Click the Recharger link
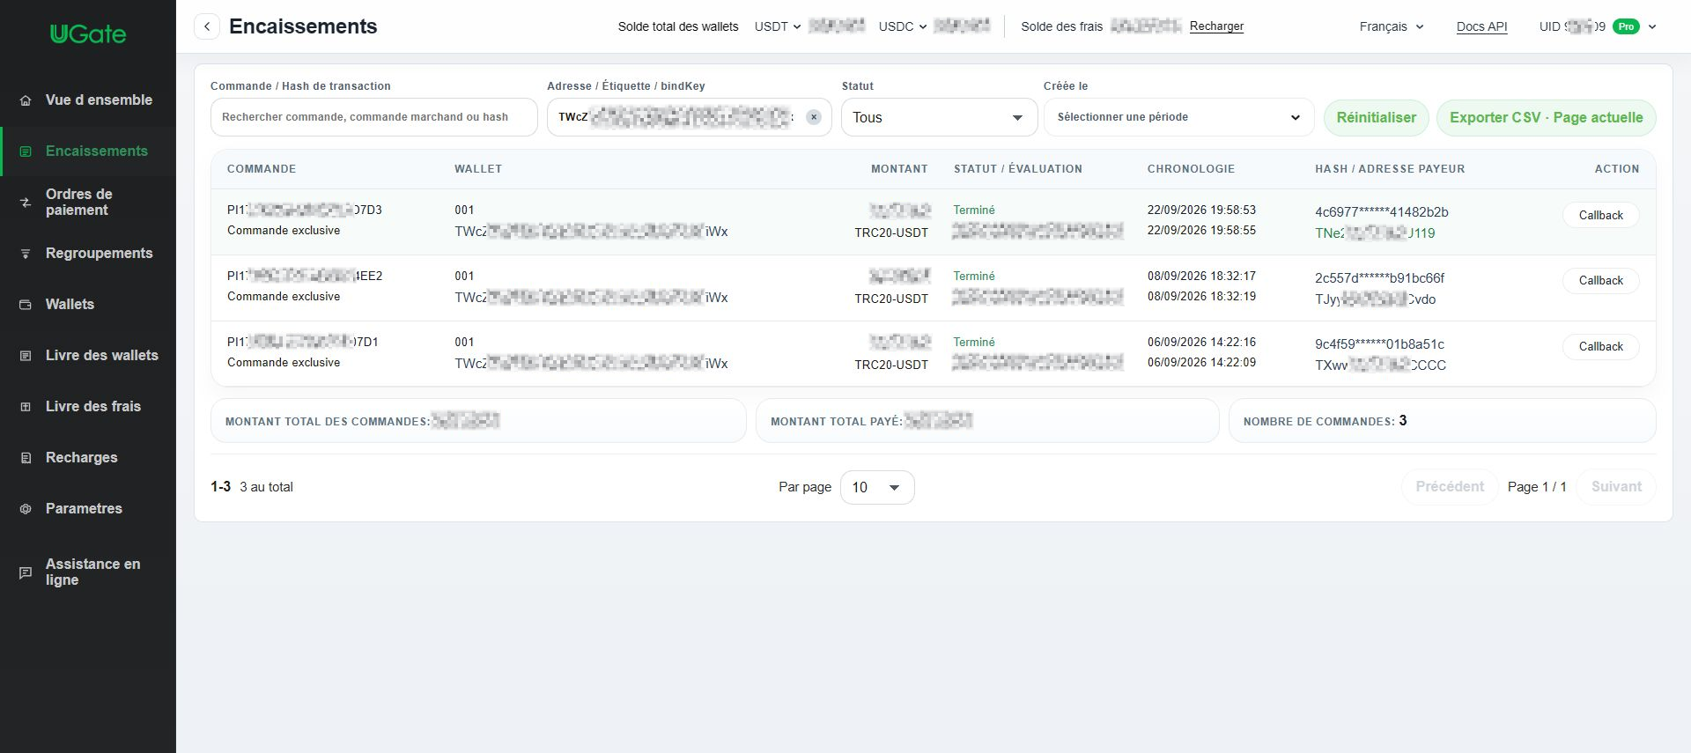The width and height of the screenshot is (1691, 753). (x=1216, y=26)
